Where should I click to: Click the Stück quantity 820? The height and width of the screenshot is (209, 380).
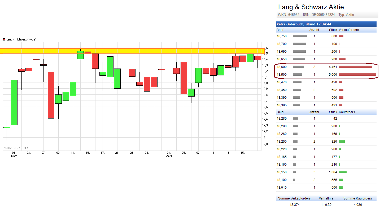click(x=334, y=142)
